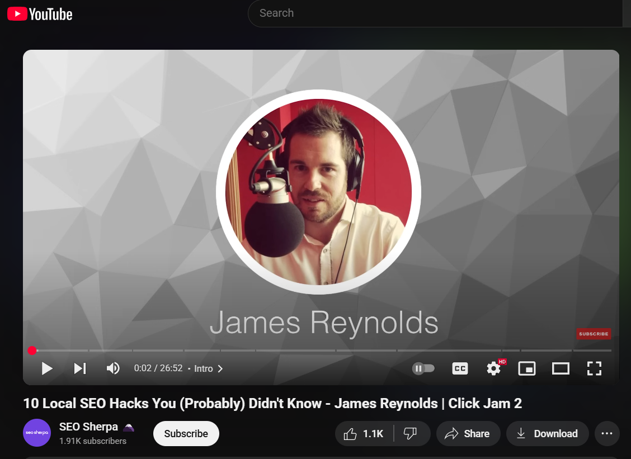Subscribe to the SEO Sherpa channel
The image size is (631, 459).
(186, 434)
